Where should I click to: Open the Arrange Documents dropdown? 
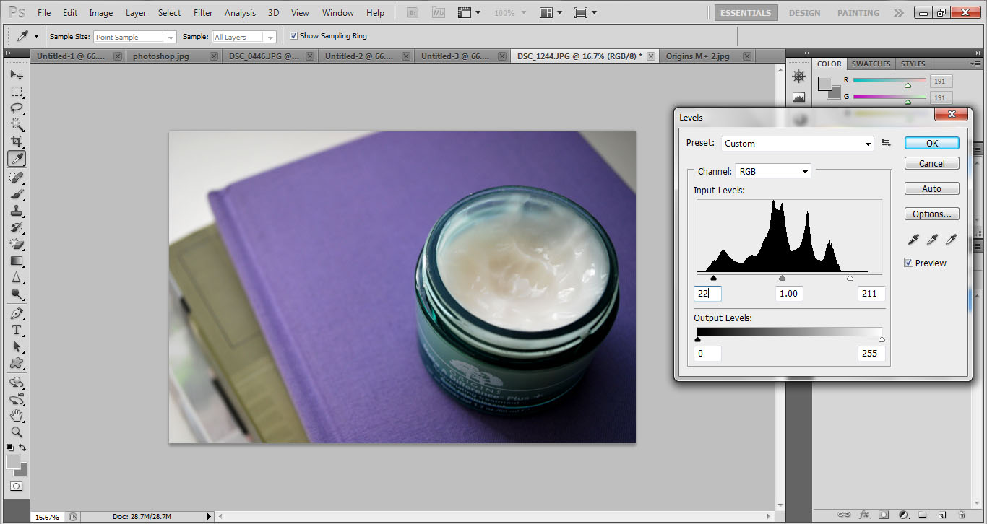[551, 13]
